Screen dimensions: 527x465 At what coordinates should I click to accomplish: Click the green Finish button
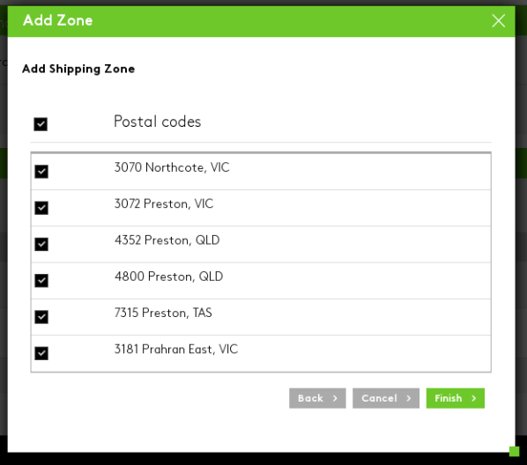coord(456,398)
